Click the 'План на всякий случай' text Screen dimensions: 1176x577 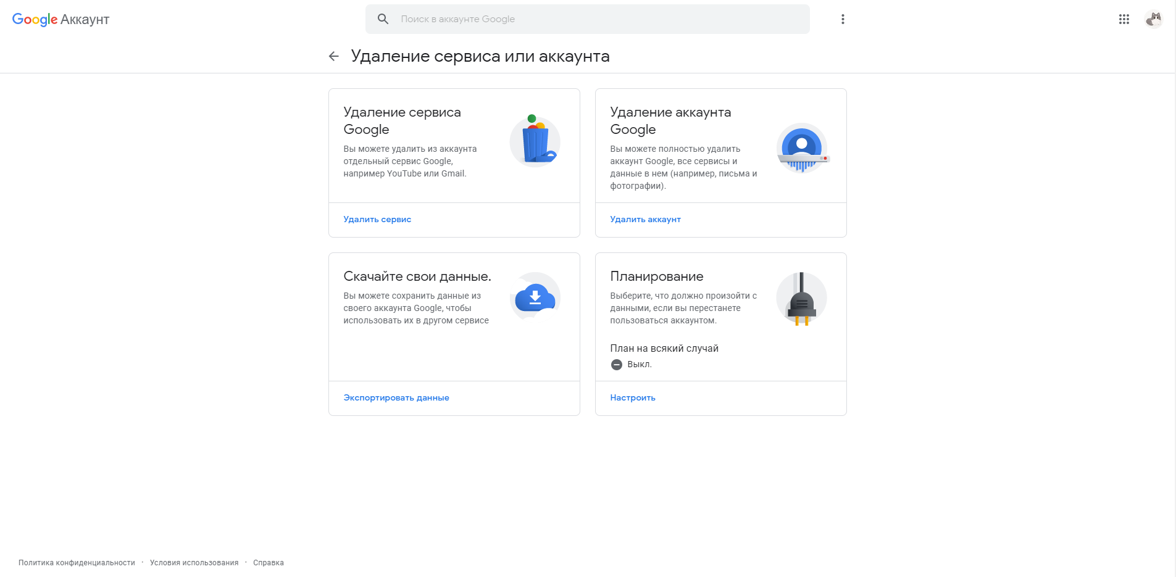tap(664, 349)
